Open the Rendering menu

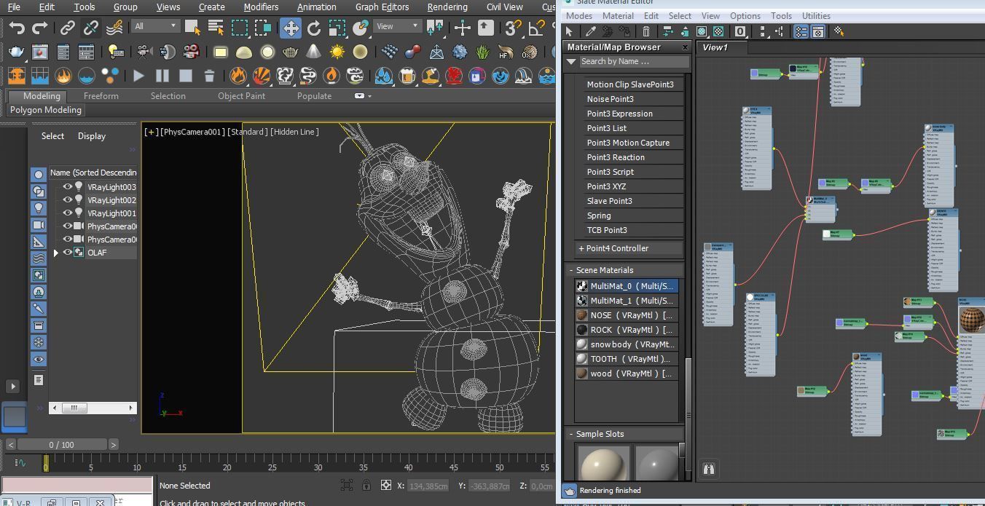pyautogui.click(x=447, y=7)
